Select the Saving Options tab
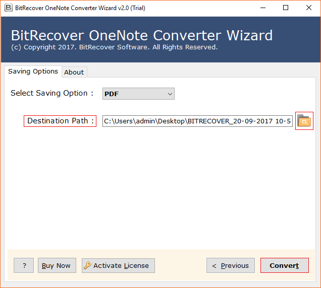Screen dimensions: 321x288 [x=33, y=71]
